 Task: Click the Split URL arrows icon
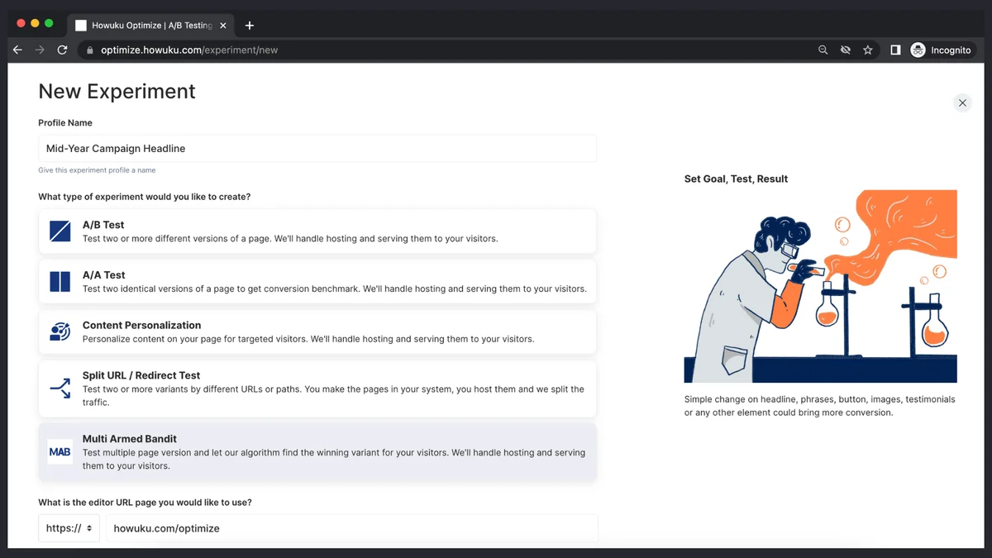(x=60, y=389)
